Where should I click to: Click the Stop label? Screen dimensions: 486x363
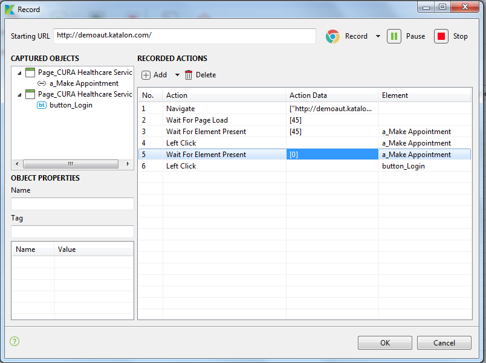[460, 36]
